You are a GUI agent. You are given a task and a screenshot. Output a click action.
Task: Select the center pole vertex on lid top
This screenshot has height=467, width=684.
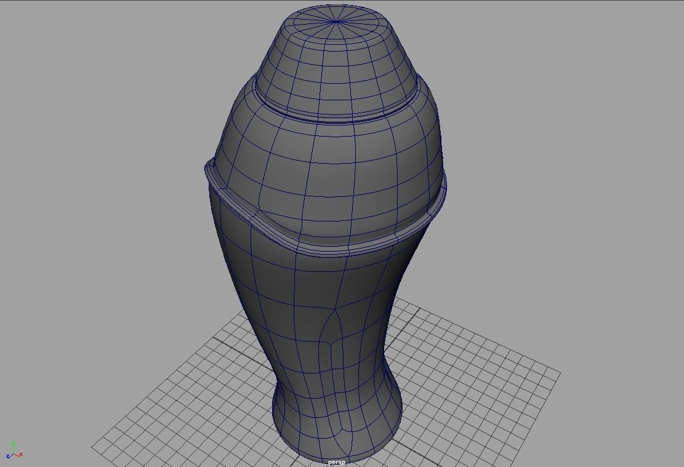point(336,22)
